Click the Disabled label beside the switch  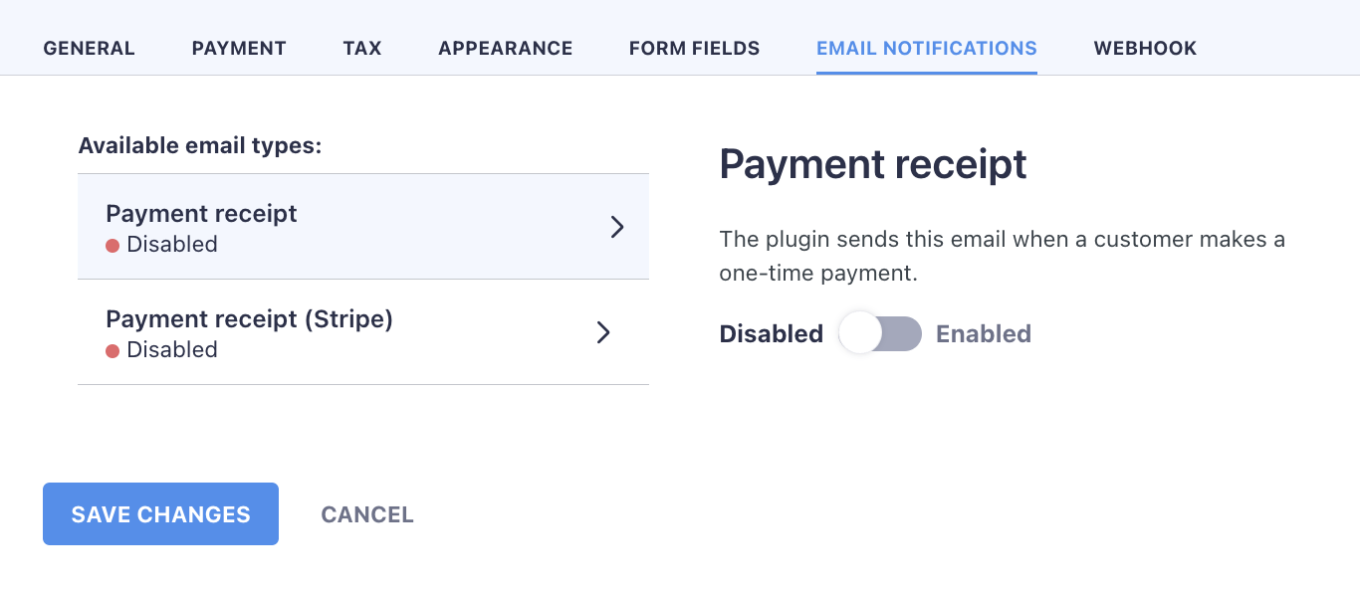pos(771,334)
